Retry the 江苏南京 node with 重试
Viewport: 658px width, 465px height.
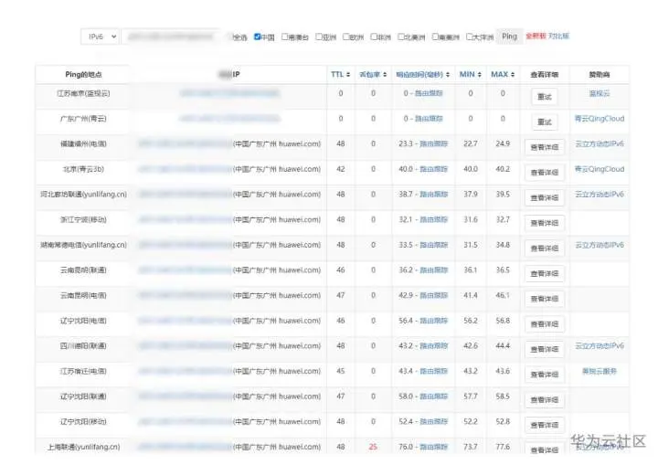point(545,97)
